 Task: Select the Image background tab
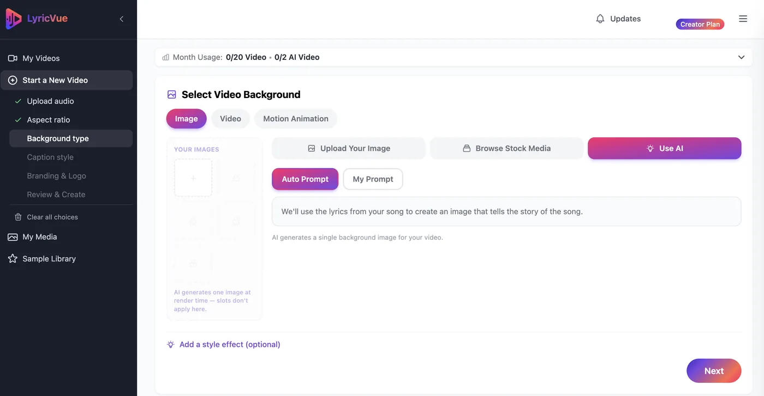pyautogui.click(x=186, y=119)
